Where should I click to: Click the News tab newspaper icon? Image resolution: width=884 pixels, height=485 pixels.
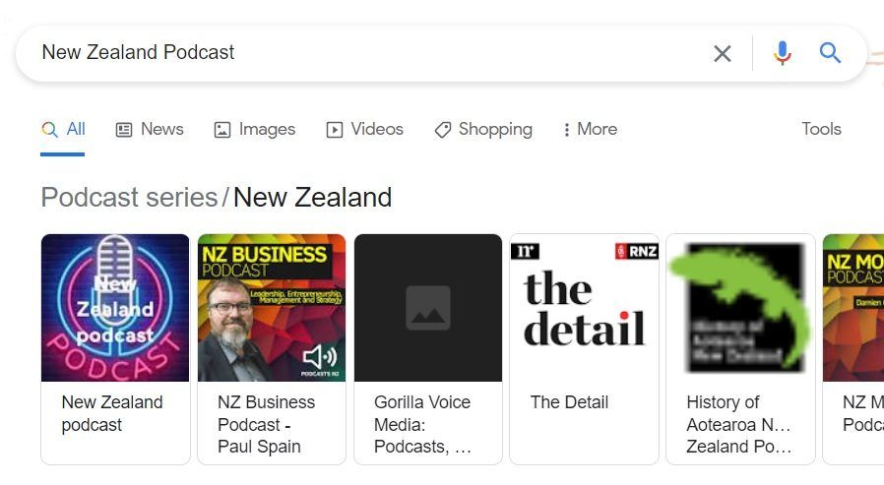click(x=123, y=130)
